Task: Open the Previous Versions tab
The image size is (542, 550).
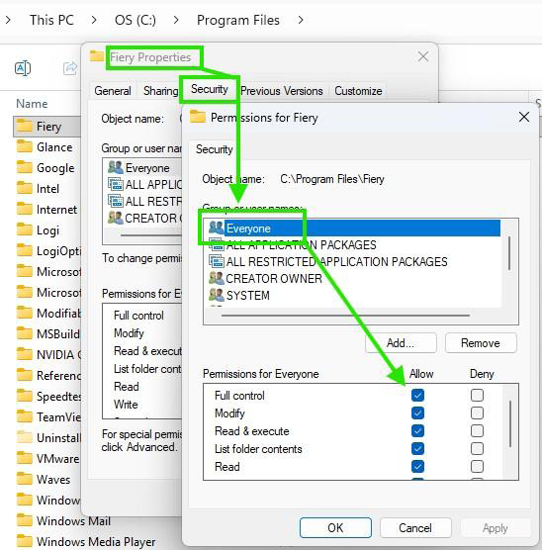Action: coord(281,91)
